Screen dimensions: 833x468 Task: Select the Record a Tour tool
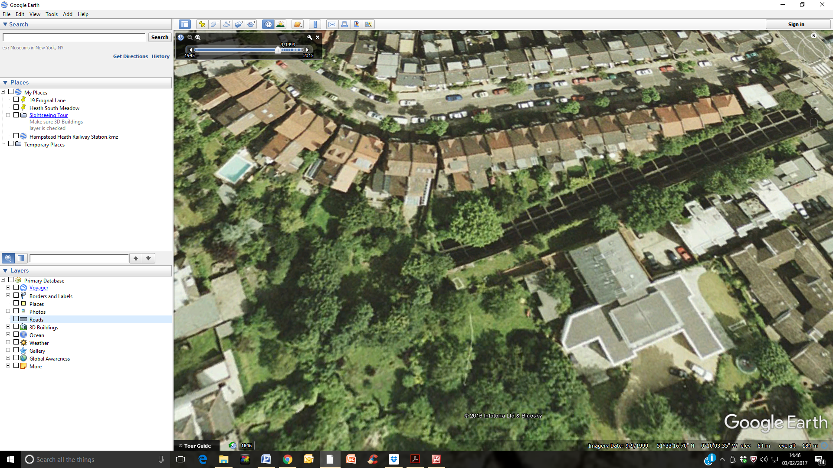(x=252, y=24)
